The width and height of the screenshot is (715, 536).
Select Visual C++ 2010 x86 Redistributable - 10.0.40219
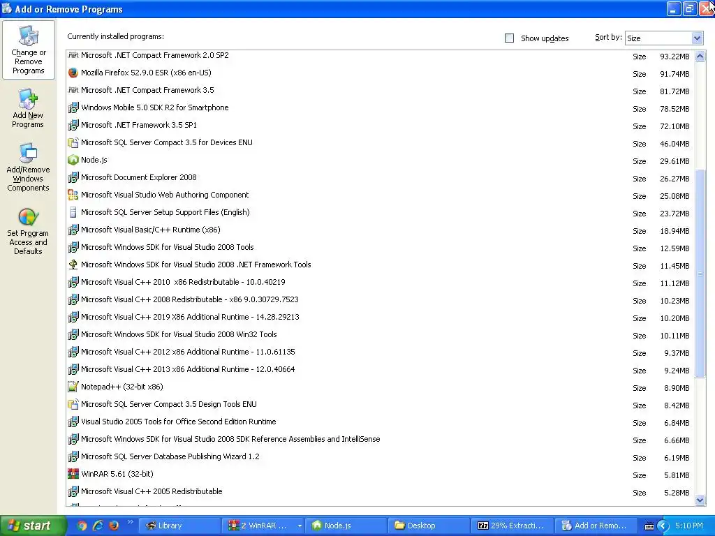click(381, 283)
